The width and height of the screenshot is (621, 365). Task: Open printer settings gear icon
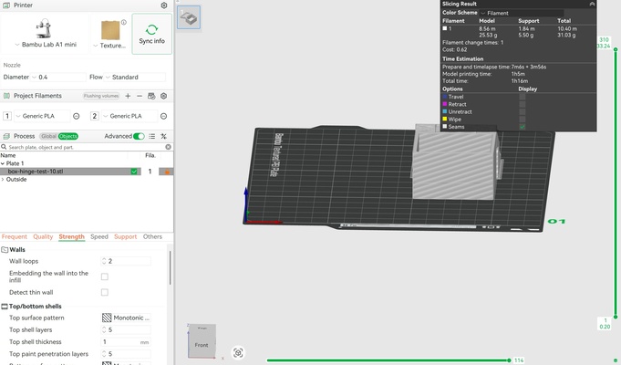(164, 5)
